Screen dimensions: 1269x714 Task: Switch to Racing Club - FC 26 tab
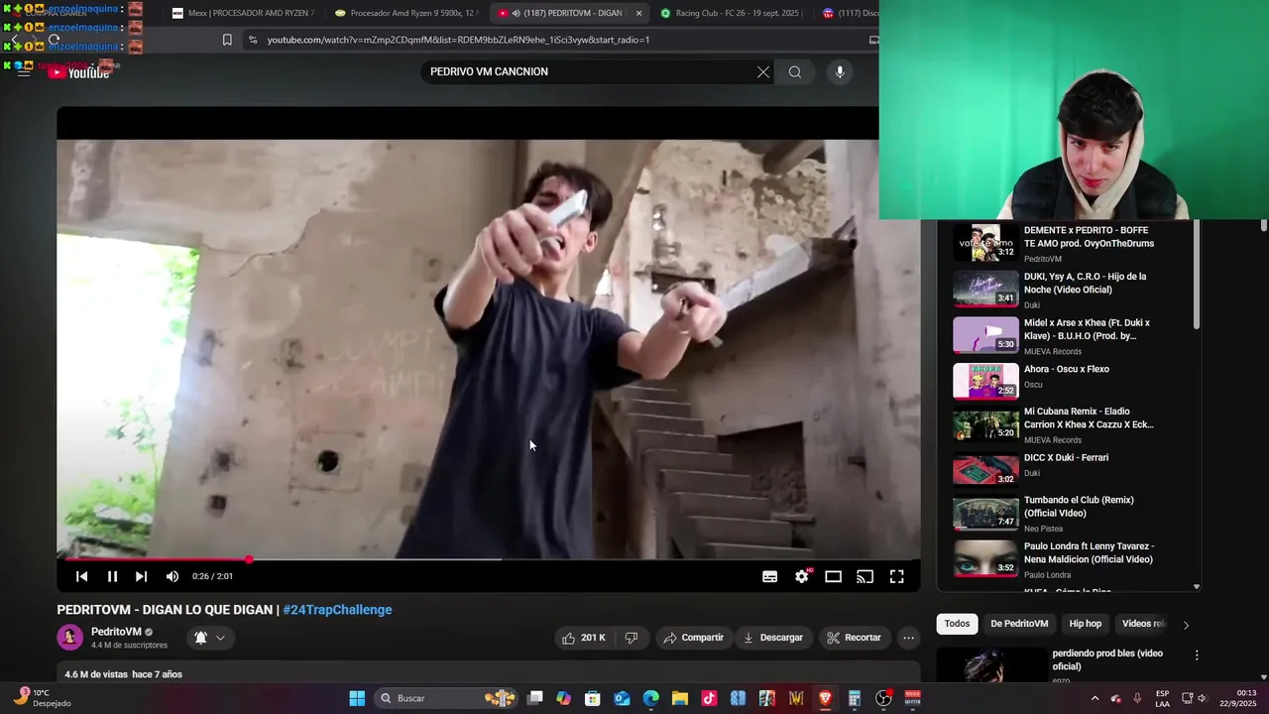point(730,13)
